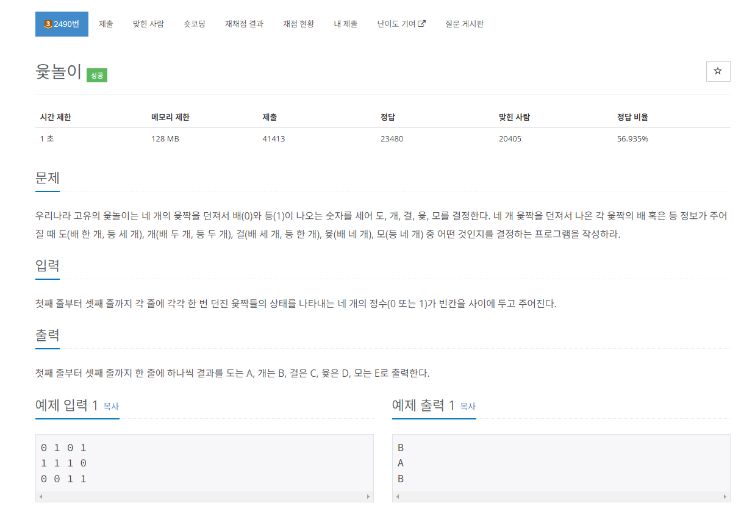Click left scroll arrow of example output box

point(398,497)
